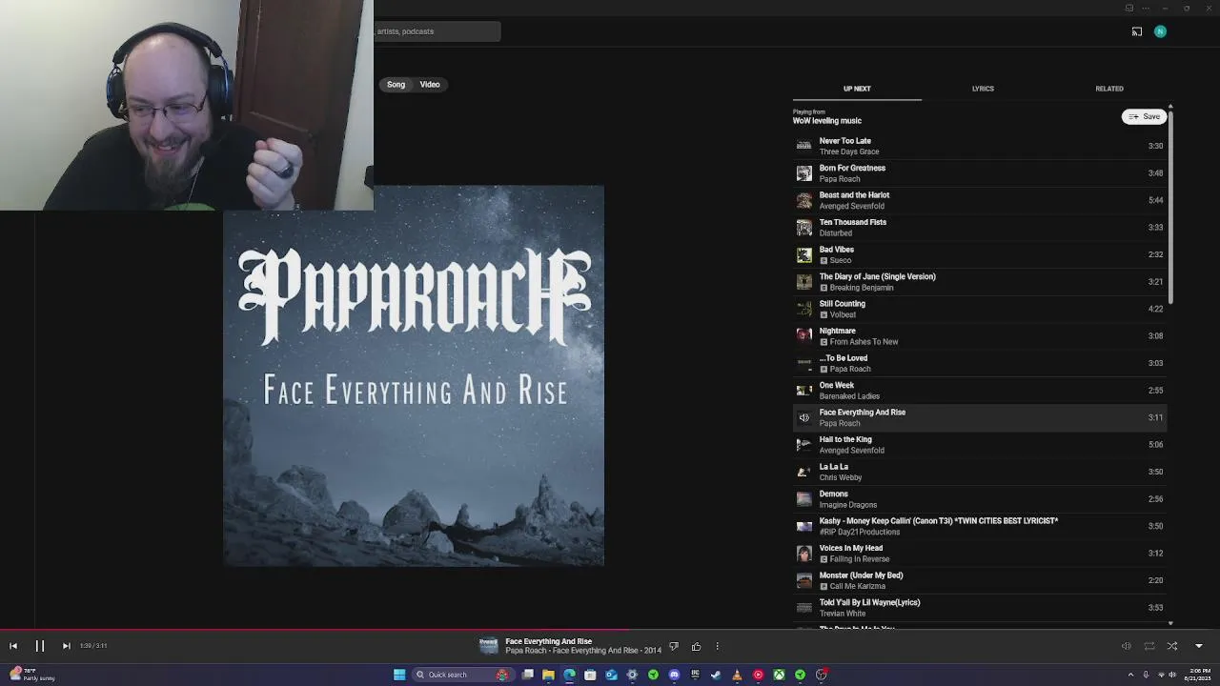Play Beast and the Harlot

980,200
